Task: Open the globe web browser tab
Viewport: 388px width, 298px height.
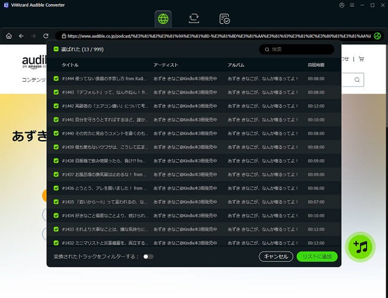Action: (163, 19)
